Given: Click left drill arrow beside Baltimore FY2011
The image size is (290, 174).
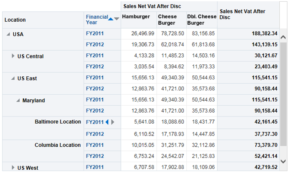Looking at the screenshot, I should coord(107,122).
